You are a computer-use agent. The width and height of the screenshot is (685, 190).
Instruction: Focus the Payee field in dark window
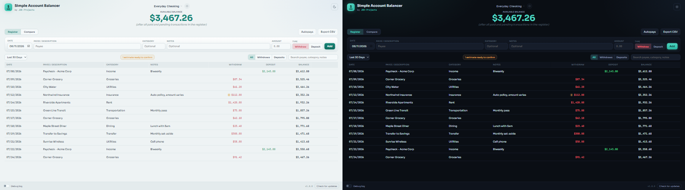point(430,46)
